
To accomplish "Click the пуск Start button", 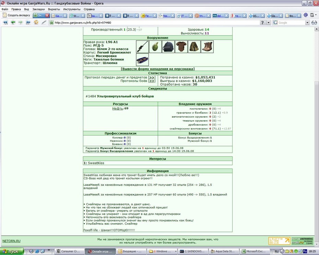I will 12,251.
